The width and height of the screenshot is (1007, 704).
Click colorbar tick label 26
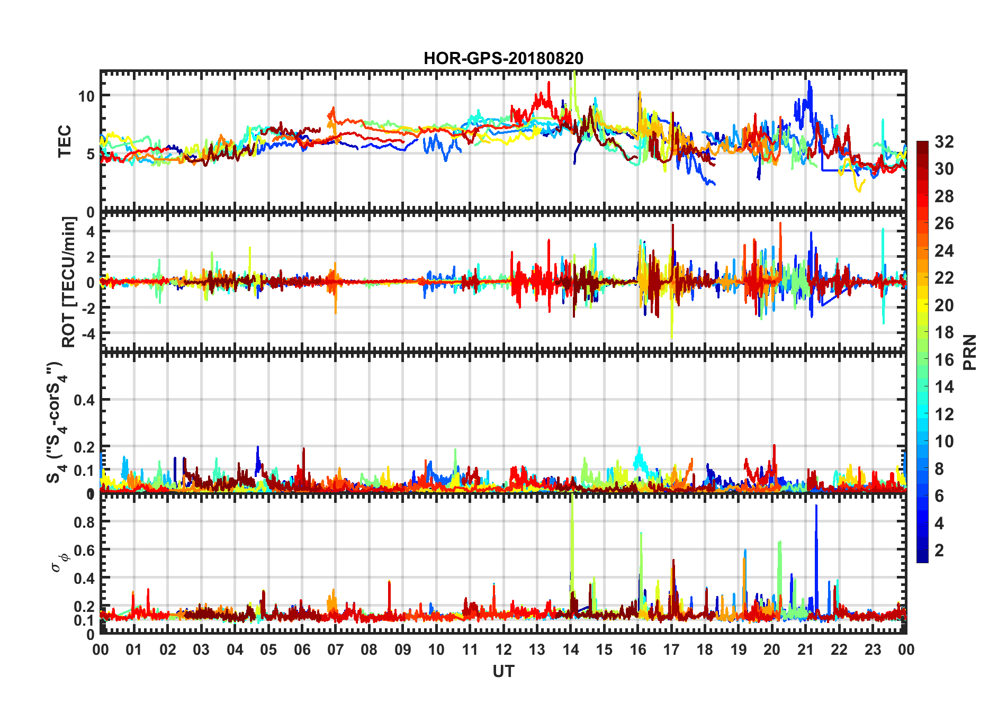(x=944, y=223)
